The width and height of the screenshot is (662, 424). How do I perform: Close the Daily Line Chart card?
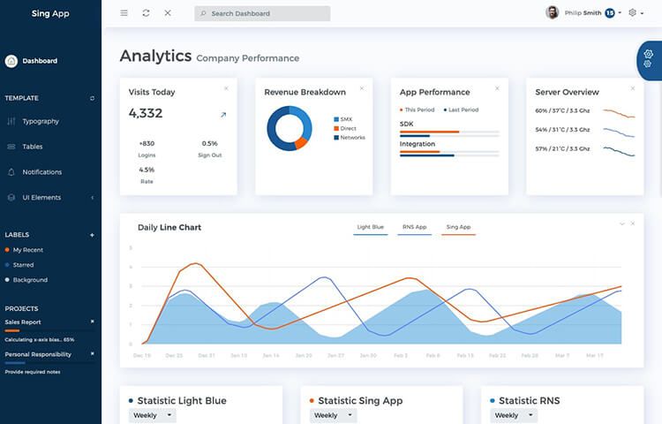[633, 223]
